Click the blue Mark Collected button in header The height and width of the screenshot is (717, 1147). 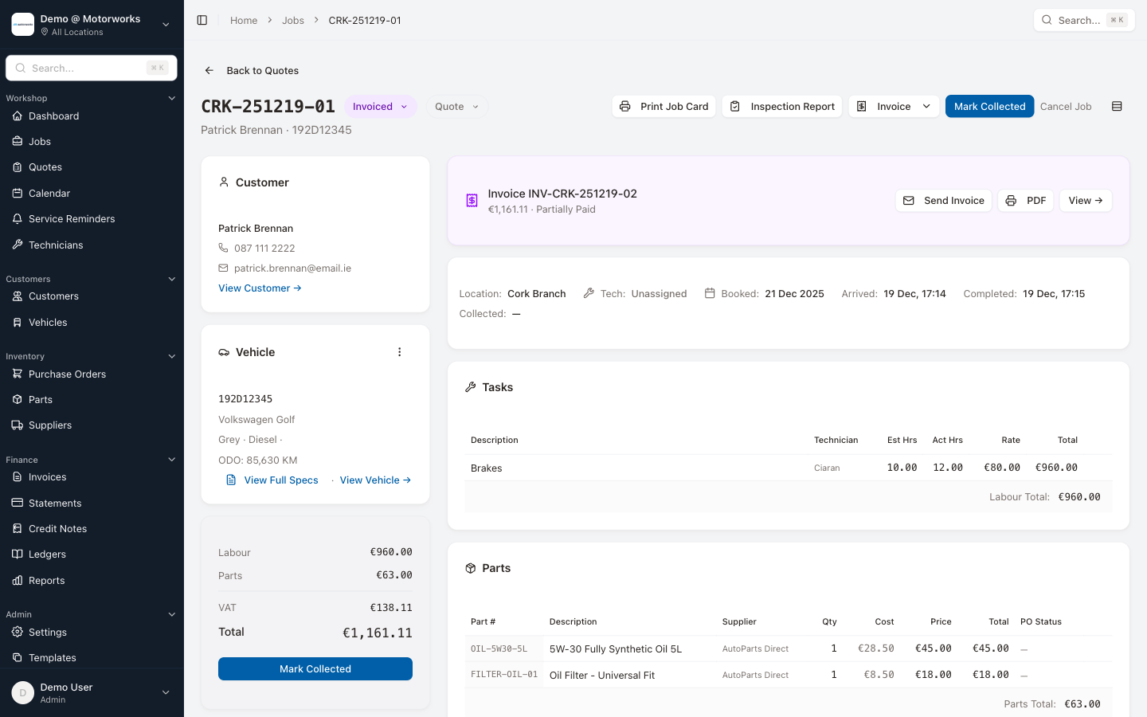click(x=989, y=106)
